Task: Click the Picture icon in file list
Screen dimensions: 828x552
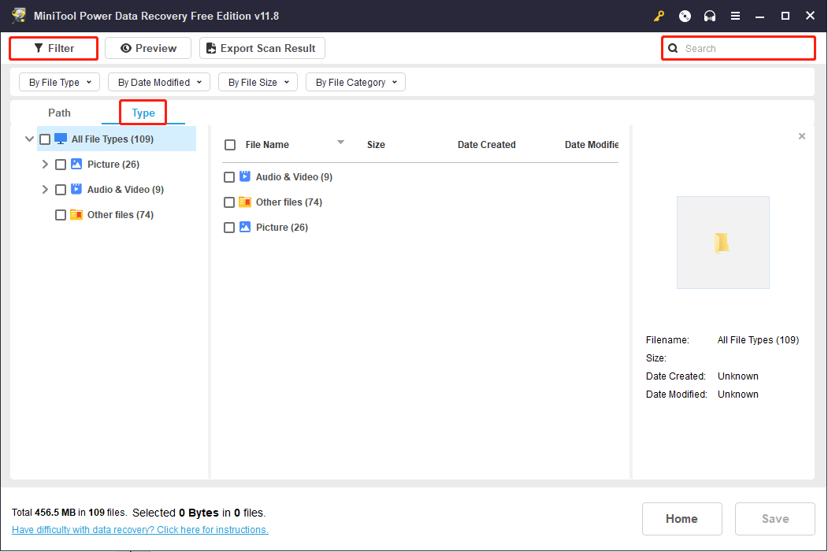Action: pyautogui.click(x=245, y=227)
